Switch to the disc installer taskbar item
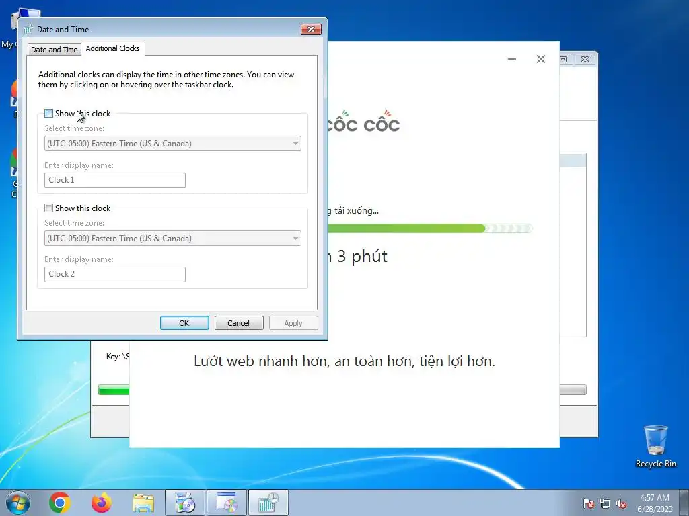Viewport: 689px width, 516px height. [x=184, y=503]
